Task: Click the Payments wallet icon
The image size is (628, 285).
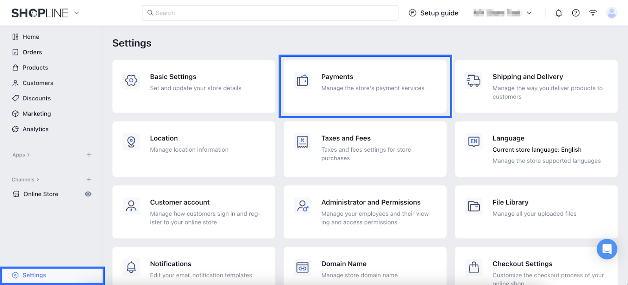Action: (x=302, y=80)
